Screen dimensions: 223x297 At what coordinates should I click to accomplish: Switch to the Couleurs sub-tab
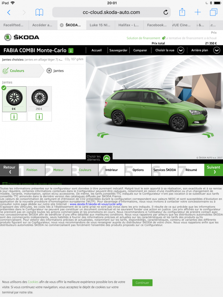tap(17, 70)
